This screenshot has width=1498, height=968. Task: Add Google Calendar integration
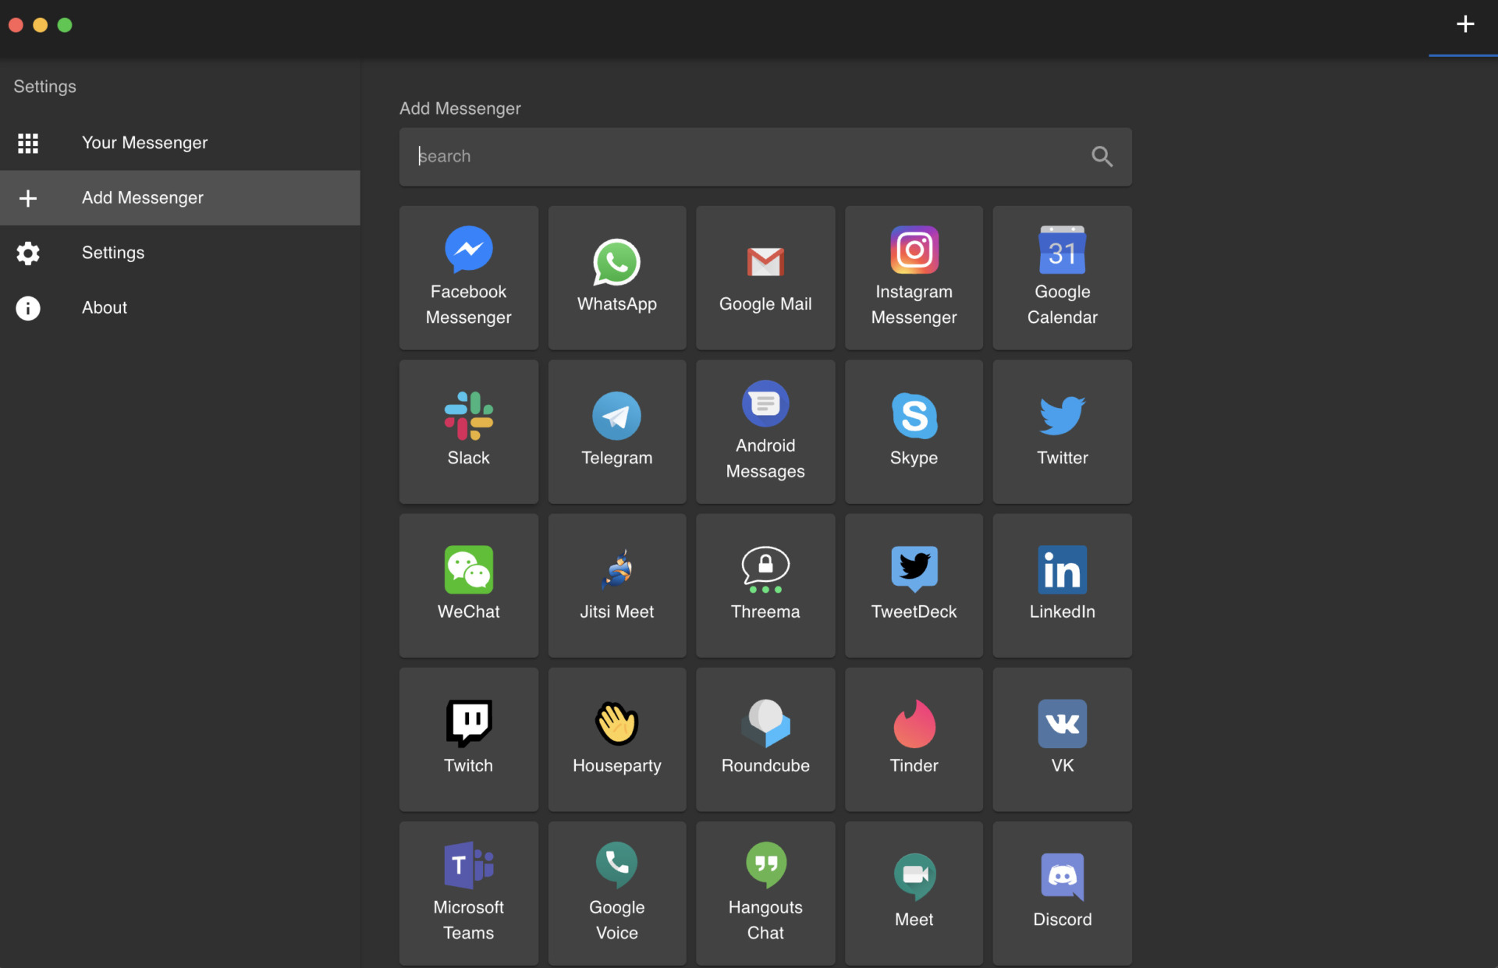coord(1062,277)
